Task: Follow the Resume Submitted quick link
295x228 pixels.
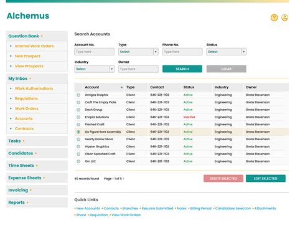Action: click(157, 209)
